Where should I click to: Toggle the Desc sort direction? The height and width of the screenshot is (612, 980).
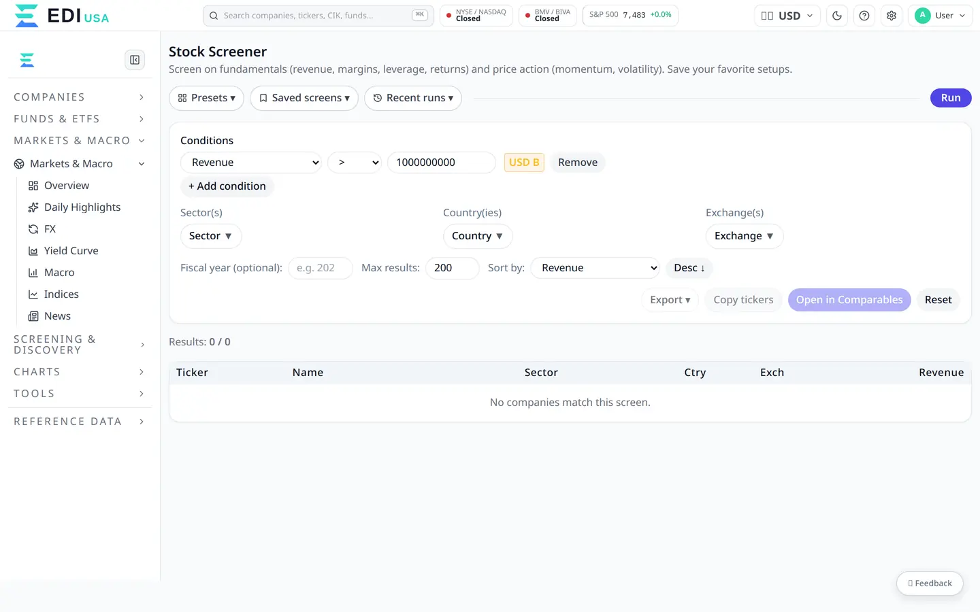pyautogui.click(x=689, y=268)
